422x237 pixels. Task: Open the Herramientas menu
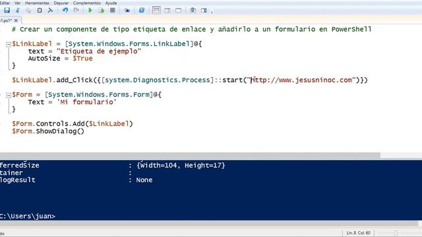pyautogui.click(x=37, y=3)
